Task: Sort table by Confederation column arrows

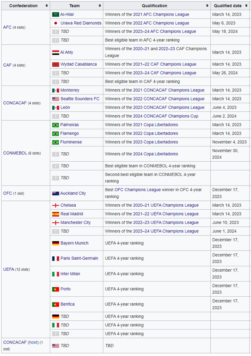Action: click(47, 6)
